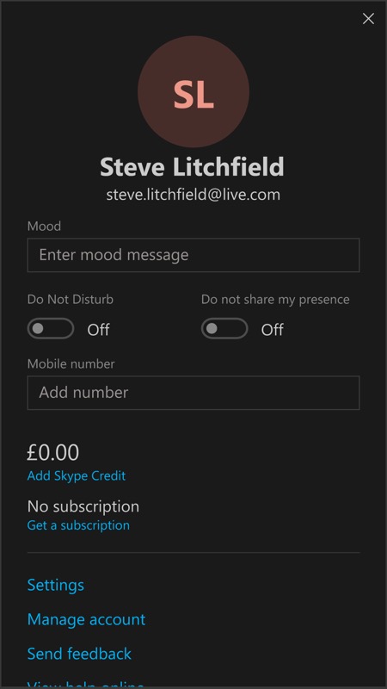Click the steve.litchfield@live.com email address
The height and width of the screenshot is (689, 387).
click(x=193, y=195)
